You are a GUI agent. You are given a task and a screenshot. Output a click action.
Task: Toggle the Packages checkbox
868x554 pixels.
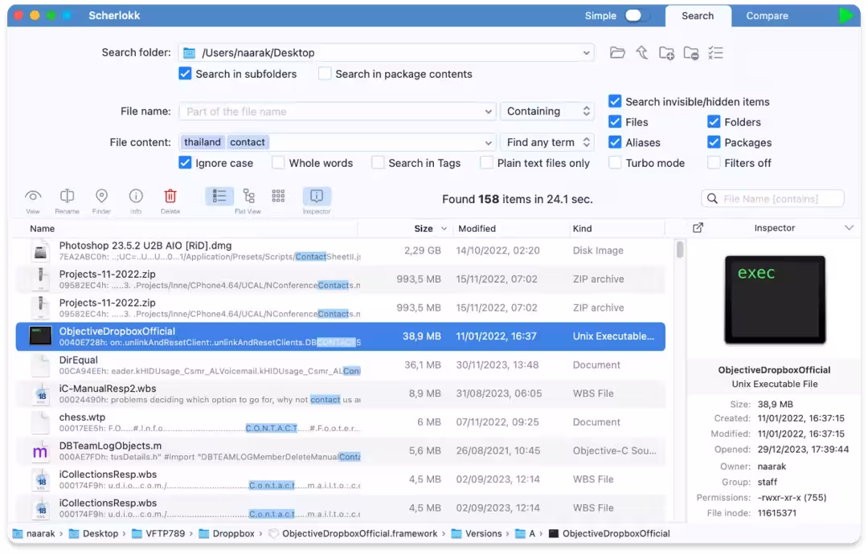714,142
